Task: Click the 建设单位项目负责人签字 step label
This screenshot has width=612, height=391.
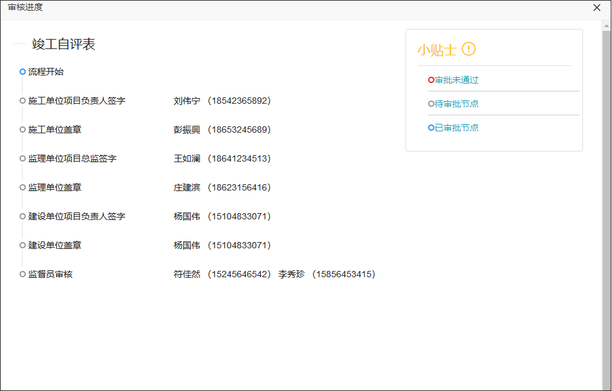Action: click(x=77, y=216)
